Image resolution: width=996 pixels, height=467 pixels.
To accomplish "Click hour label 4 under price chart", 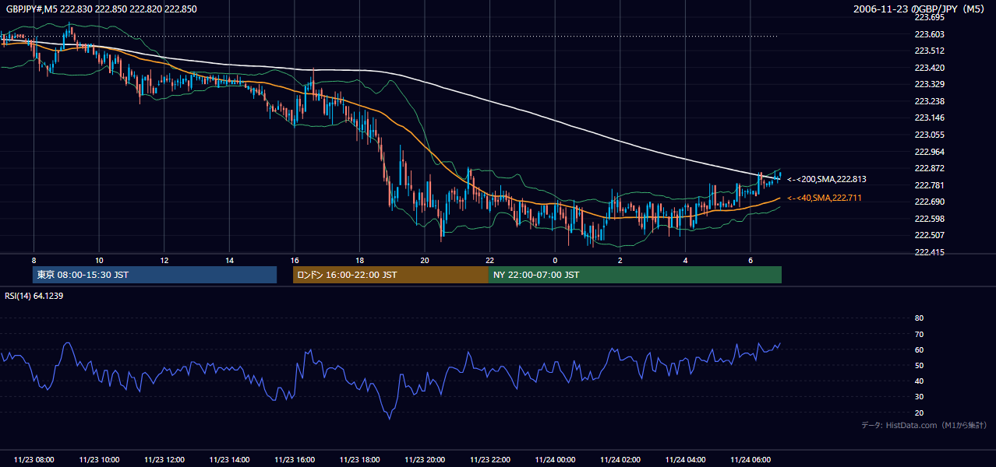I will [685, 260].
